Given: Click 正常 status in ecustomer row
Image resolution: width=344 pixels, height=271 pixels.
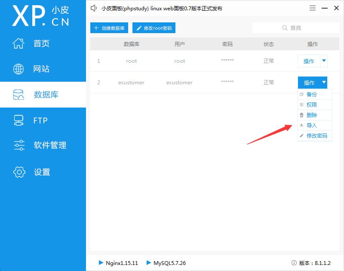Looking at the screenshot, I should (268, 82).
